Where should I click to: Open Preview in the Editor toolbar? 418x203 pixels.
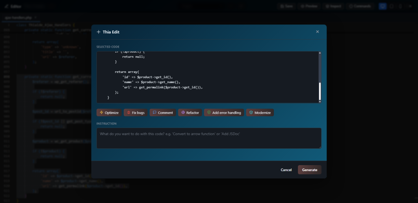point(309,6)
